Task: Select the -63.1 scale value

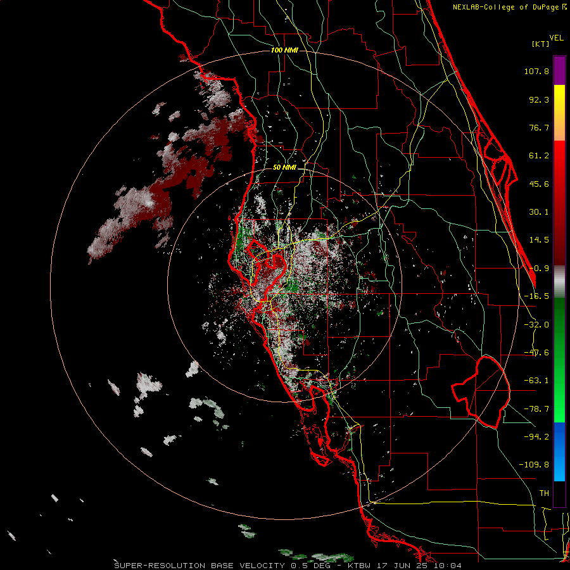Action: pos(536,381)
